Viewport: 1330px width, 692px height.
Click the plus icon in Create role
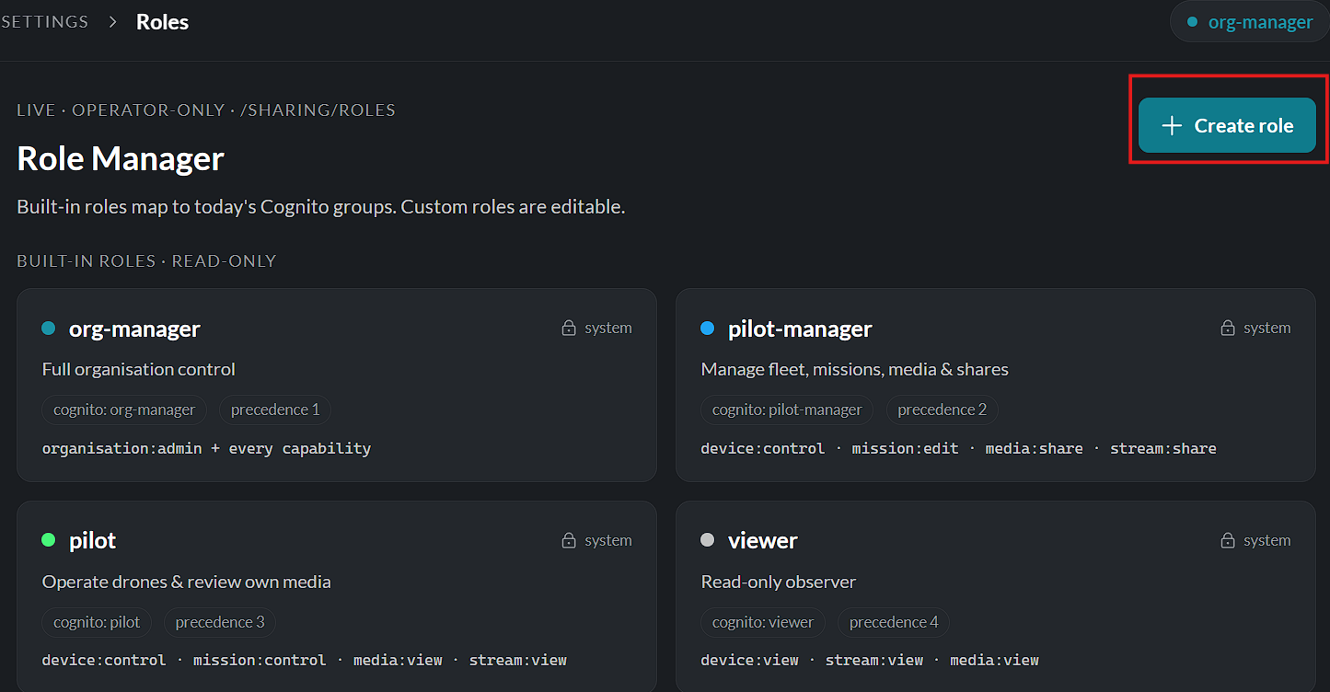tap(1172, 126)
